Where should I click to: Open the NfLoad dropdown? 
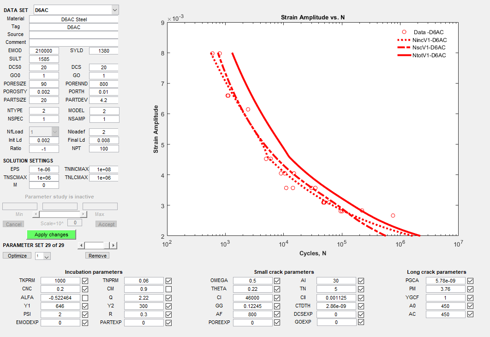point(55,132)
